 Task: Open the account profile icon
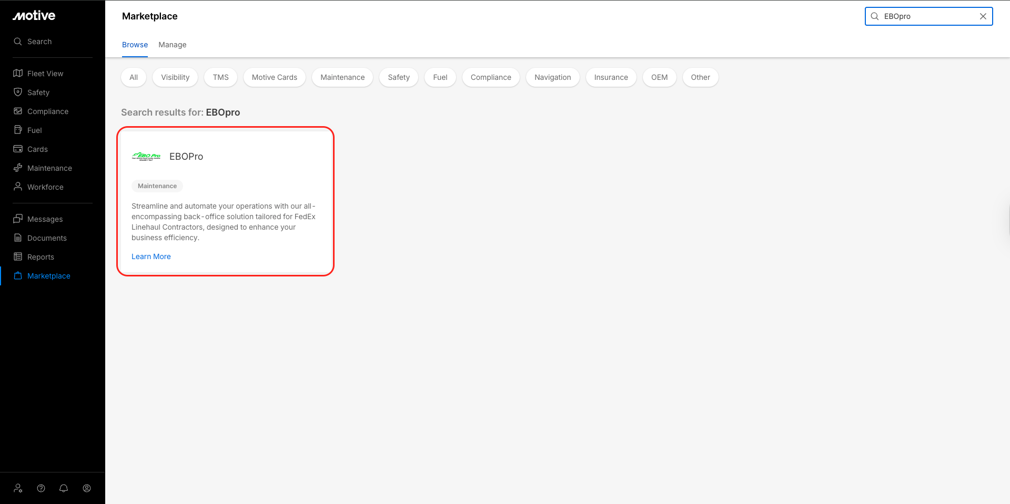pyautogui.click(x=87, y=488)
